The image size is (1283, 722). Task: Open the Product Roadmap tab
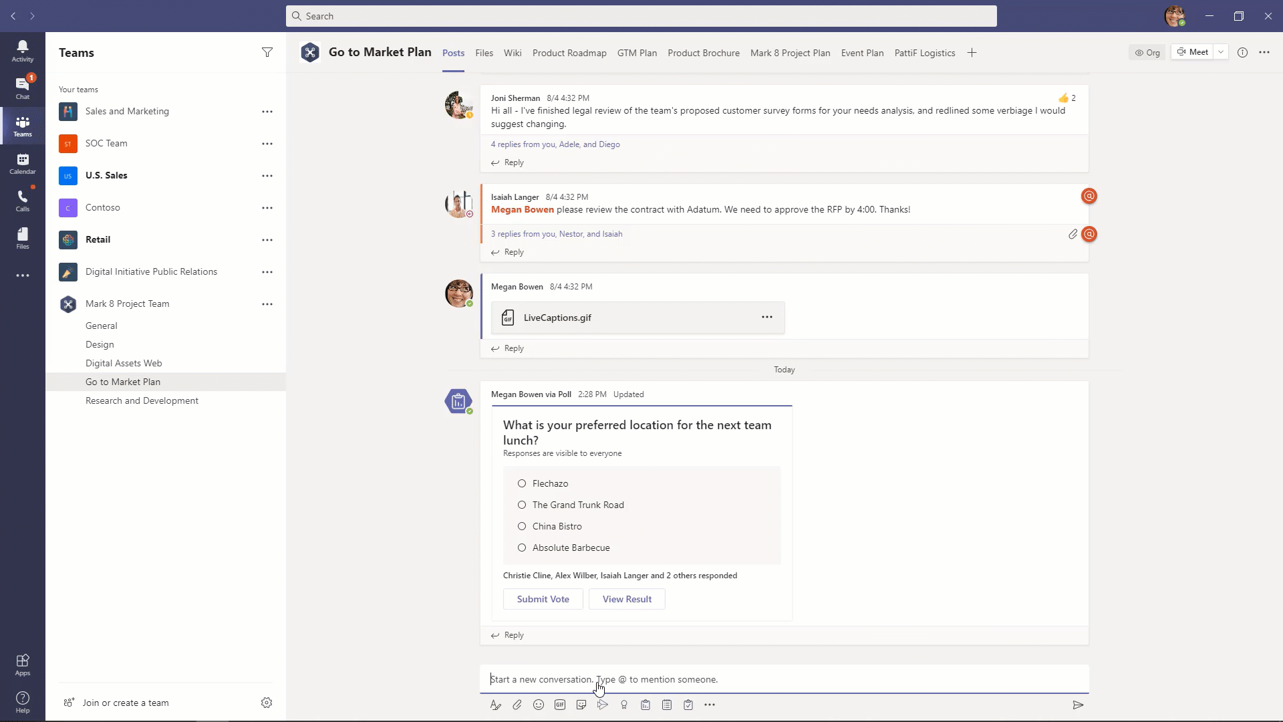569,53
